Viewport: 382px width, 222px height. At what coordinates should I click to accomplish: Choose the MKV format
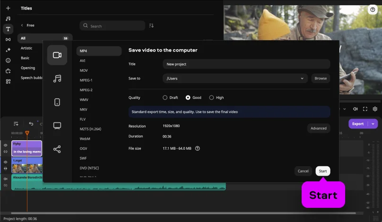(83, 109)
